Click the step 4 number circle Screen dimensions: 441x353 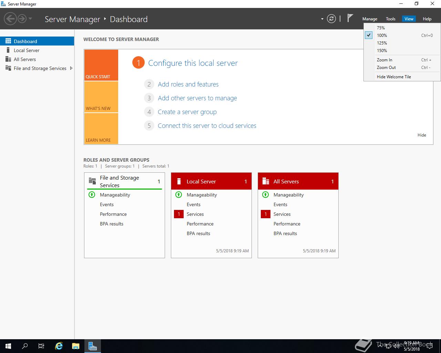click(x=149, y=112)
